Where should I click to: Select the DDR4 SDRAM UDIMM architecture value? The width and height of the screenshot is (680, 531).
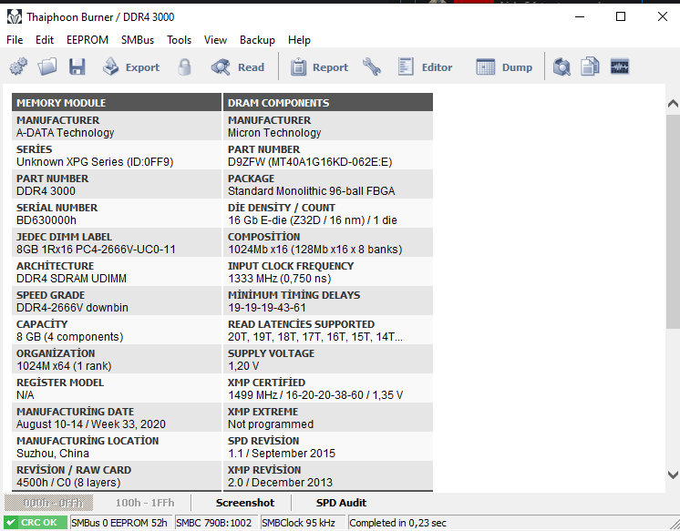point(72,279)
